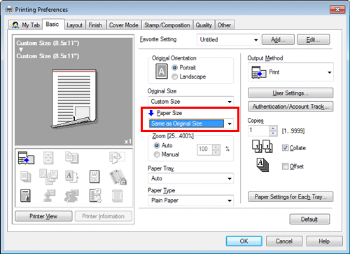The height and width of the screenshot is (254, 350).
Task: Click the orientation letter A page icon
Action: point(162,72)
